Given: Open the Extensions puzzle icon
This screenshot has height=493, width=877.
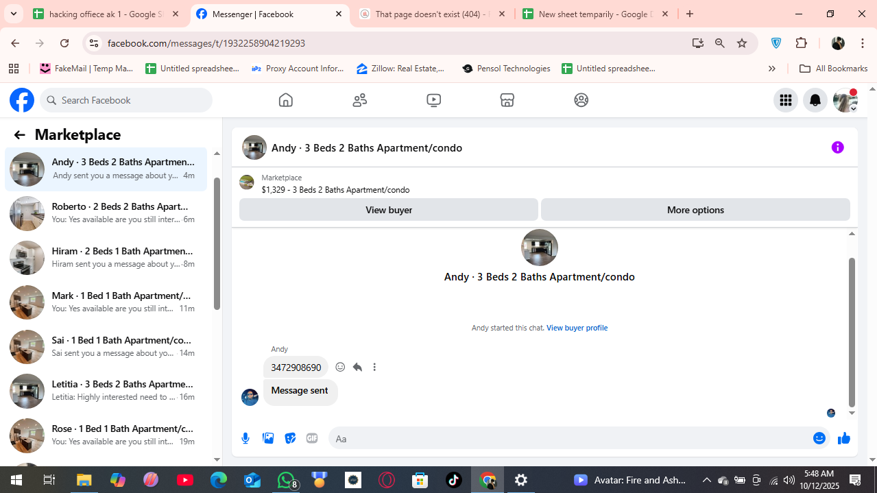Looking at the screenshot, I should click(802, 43).
